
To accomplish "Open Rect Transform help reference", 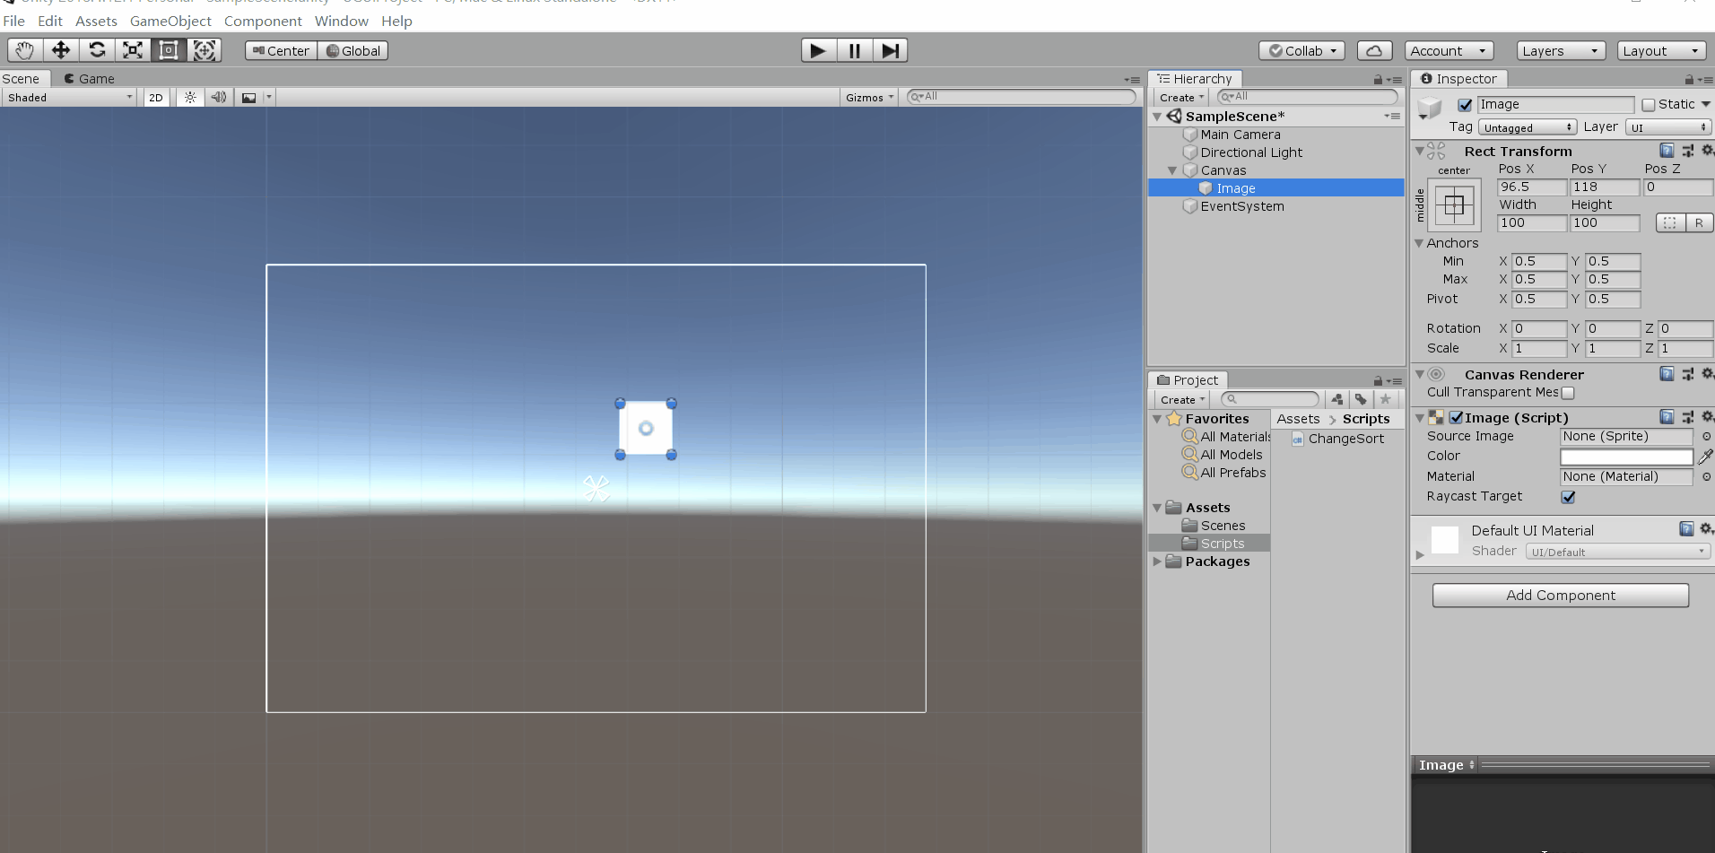I will [x=1667, y=151].
